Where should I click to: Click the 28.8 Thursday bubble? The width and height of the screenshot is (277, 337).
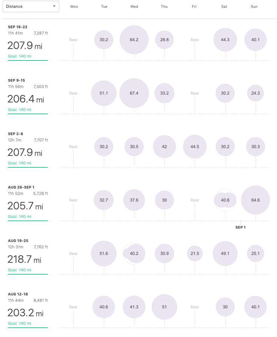point(164,40)
